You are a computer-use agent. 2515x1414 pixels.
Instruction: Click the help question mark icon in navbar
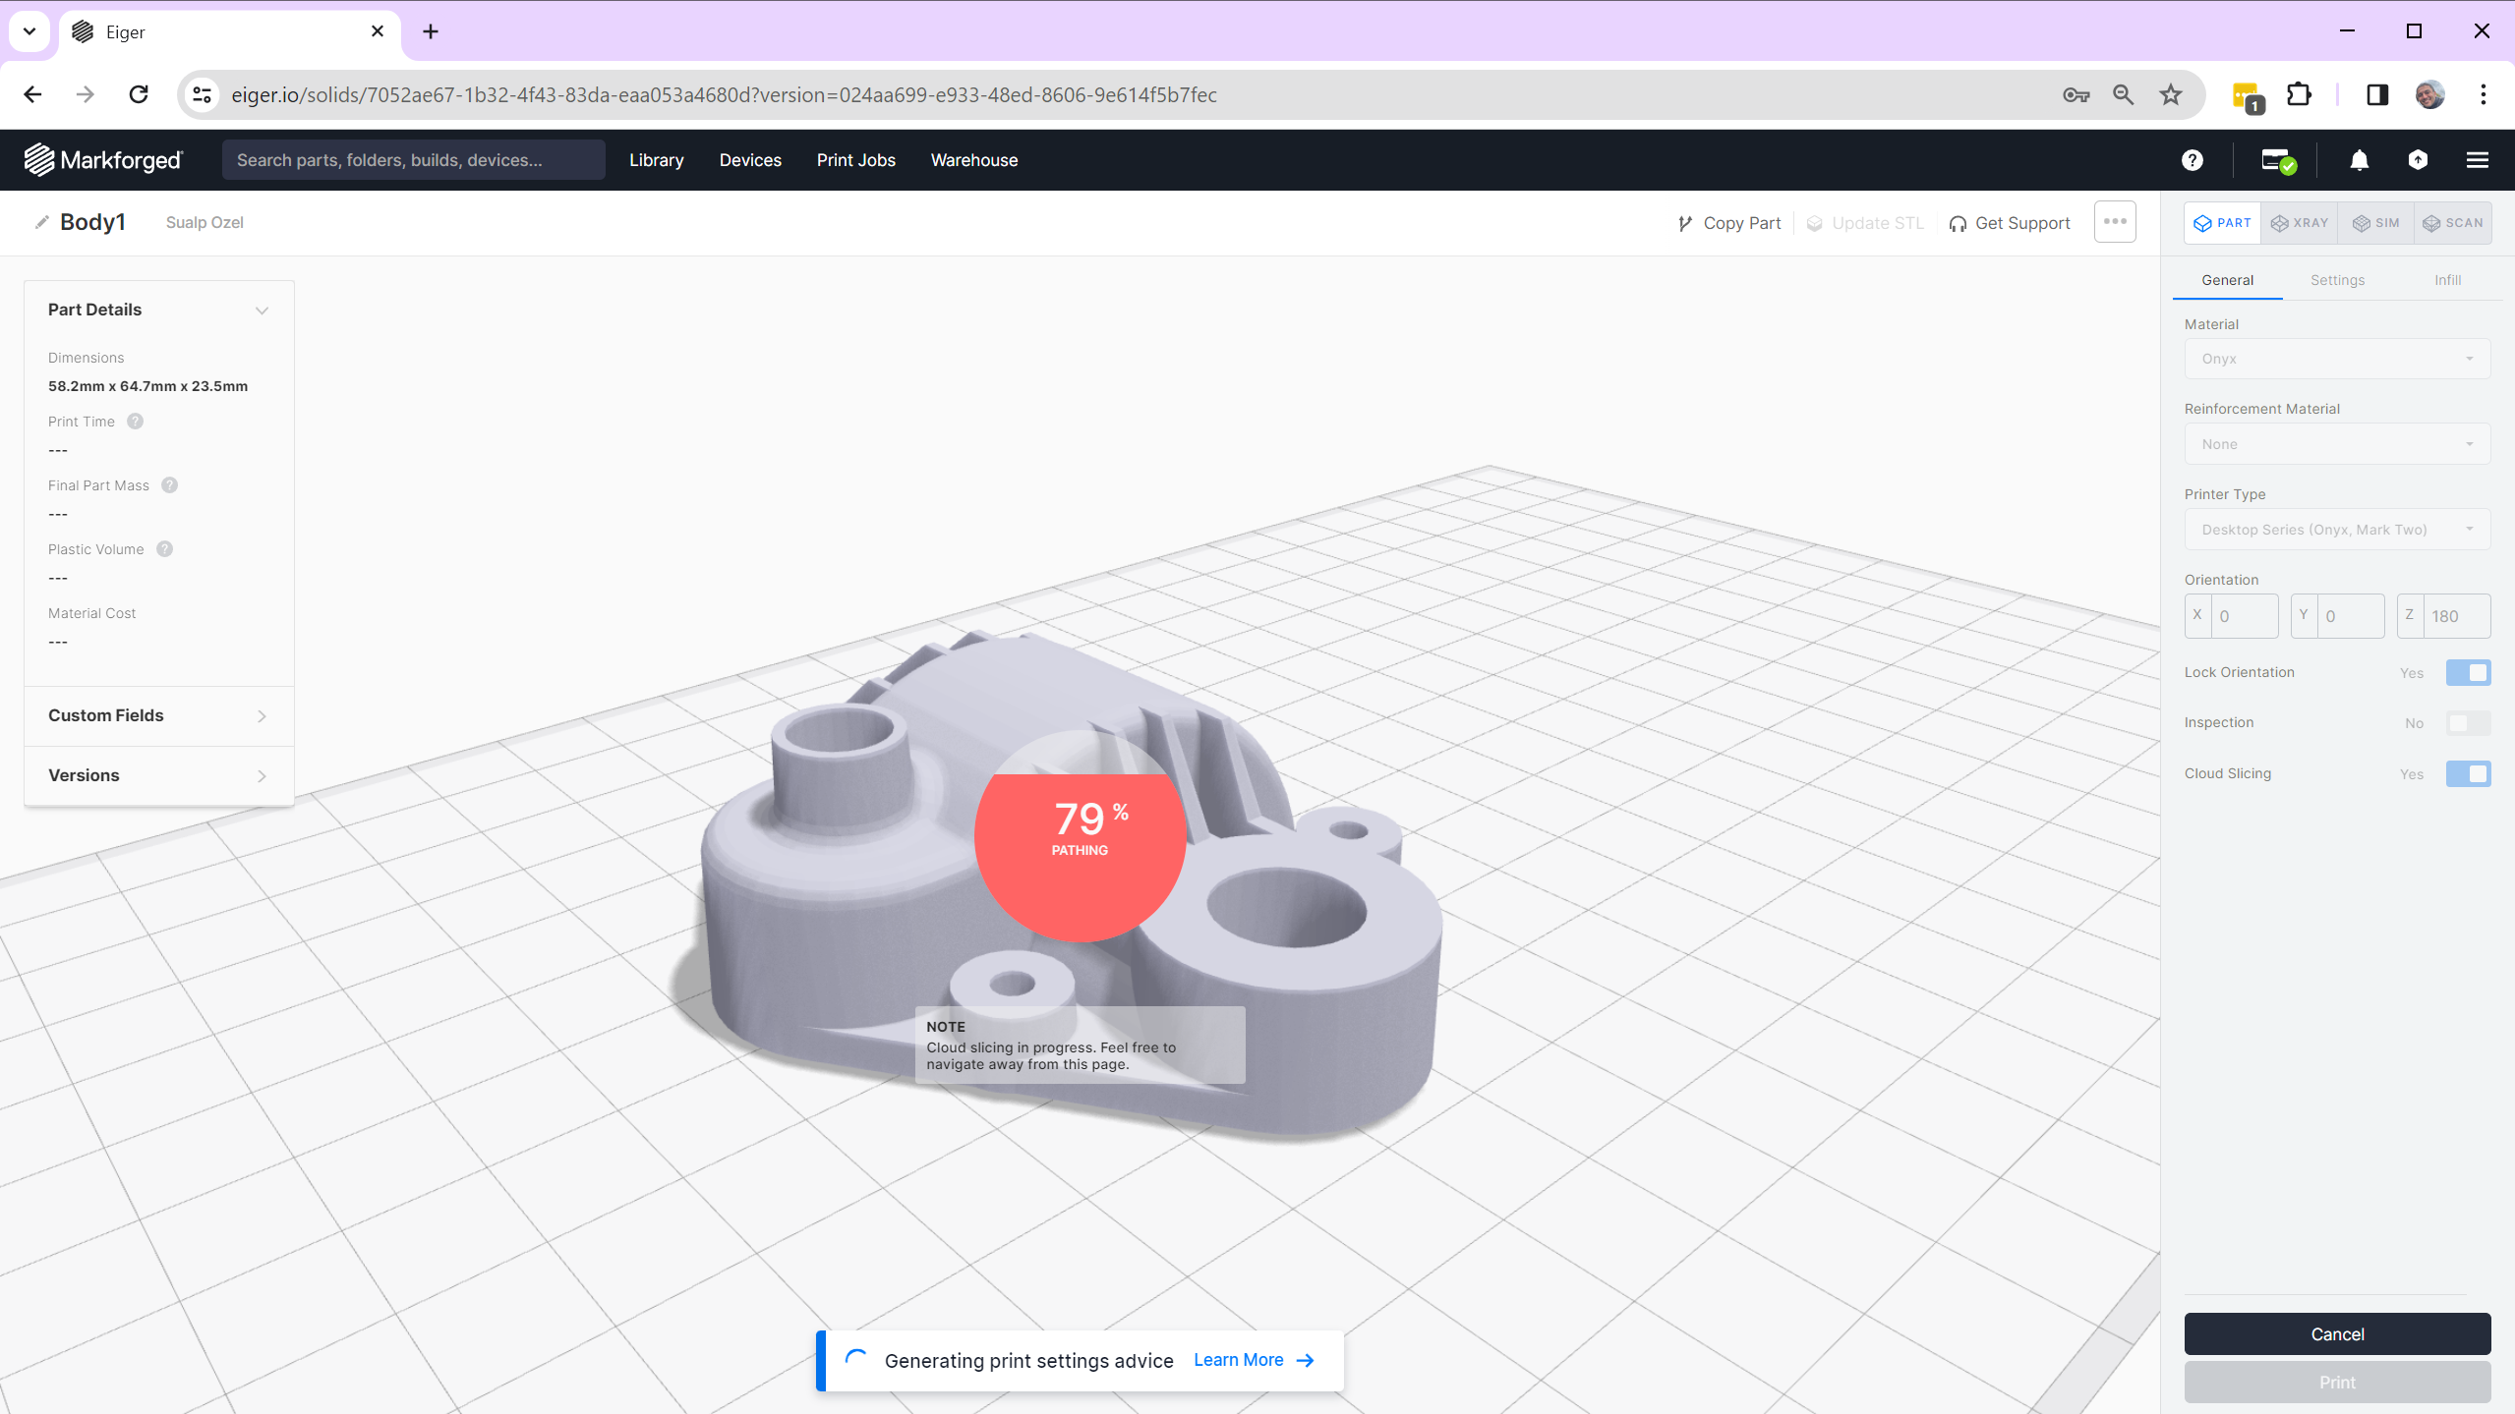(x=2192, y=160)
